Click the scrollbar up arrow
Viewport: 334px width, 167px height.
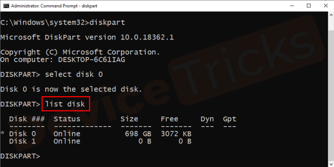331,15
